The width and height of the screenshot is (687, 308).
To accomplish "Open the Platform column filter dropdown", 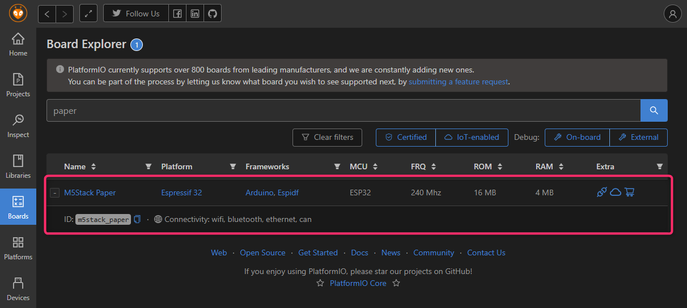I will [x=232, y=166].
